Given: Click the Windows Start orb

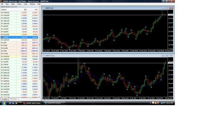Looking at the screenshot, I should pyautogui.click(x=4, y=103).
